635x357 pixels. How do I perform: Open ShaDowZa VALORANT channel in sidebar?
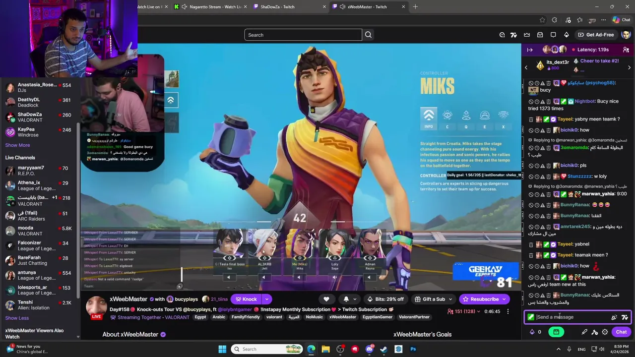coord(40,117)
